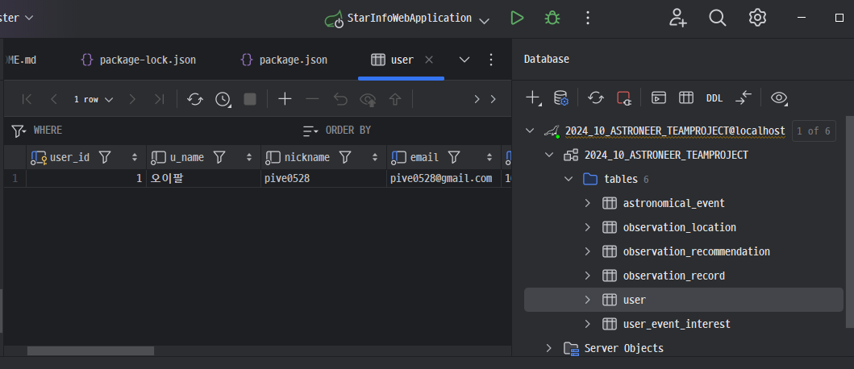Select the 오이팔 name cell
This screenshot has width=854, height=369.
(x=204, y=178)
